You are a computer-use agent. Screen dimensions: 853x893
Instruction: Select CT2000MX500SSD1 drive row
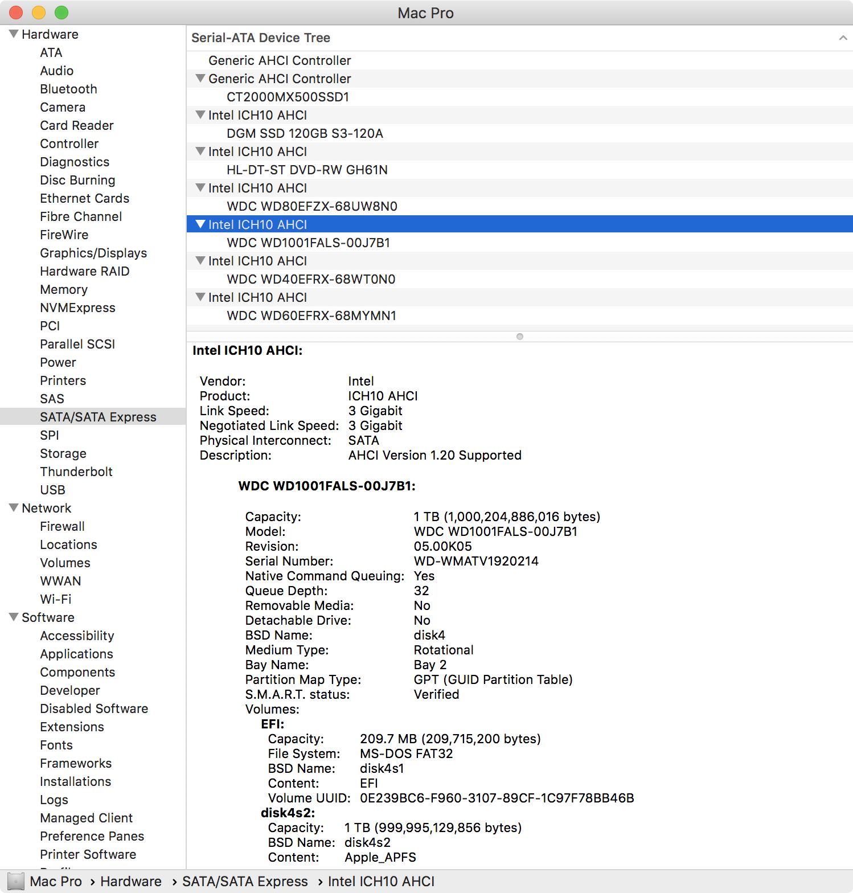520,97
